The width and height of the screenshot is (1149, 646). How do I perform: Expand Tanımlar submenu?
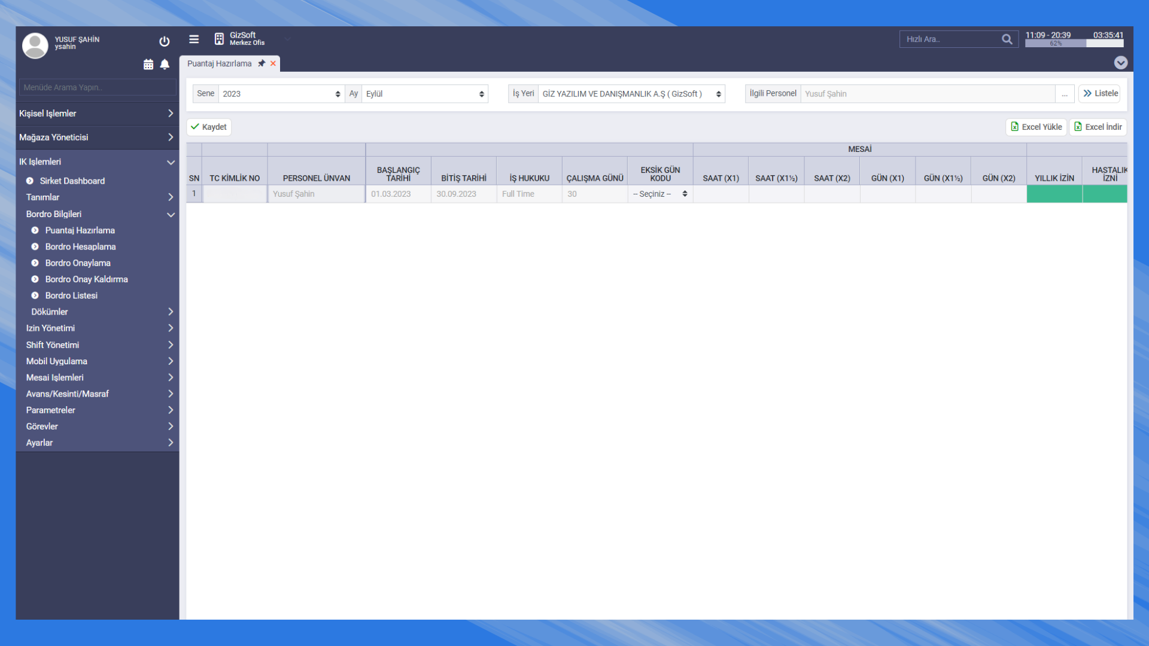coord(97,197)
